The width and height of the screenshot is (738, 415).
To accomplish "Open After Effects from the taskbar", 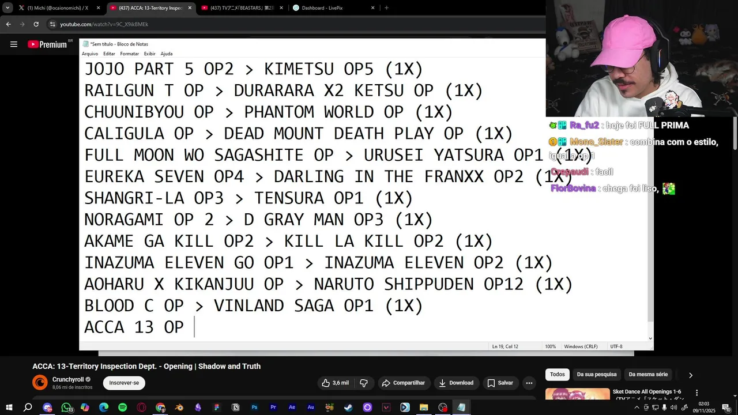I will pos(292,408).
